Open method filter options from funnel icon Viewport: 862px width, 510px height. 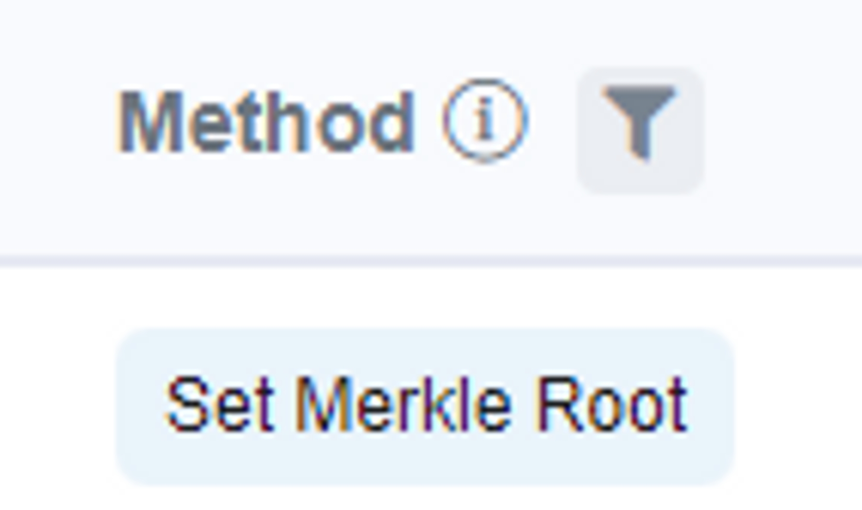(640, 130)
